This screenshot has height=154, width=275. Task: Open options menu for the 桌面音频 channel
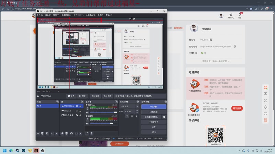(x=87, y=119)
